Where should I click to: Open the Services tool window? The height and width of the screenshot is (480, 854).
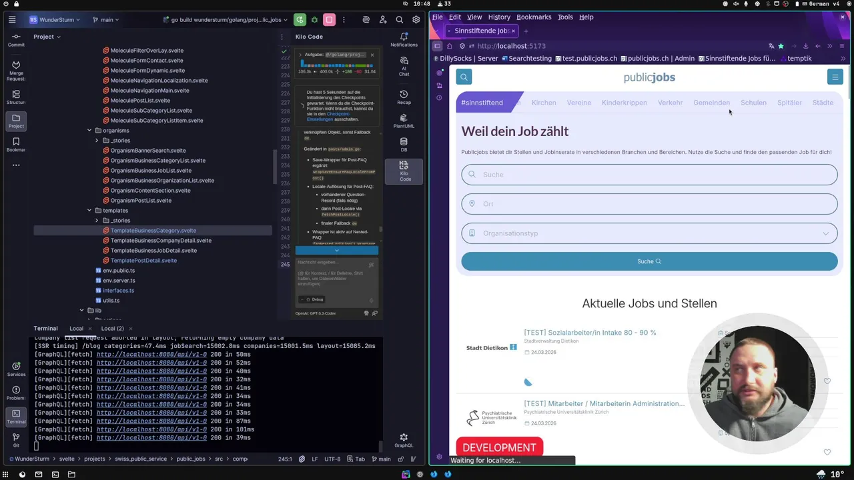point(16,369)
